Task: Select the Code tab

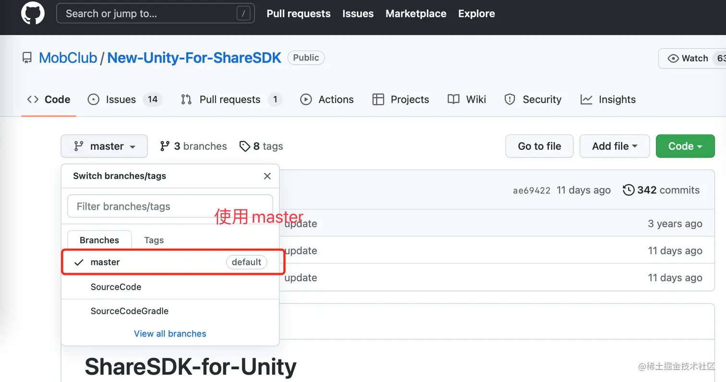Action: pos(48,99)
